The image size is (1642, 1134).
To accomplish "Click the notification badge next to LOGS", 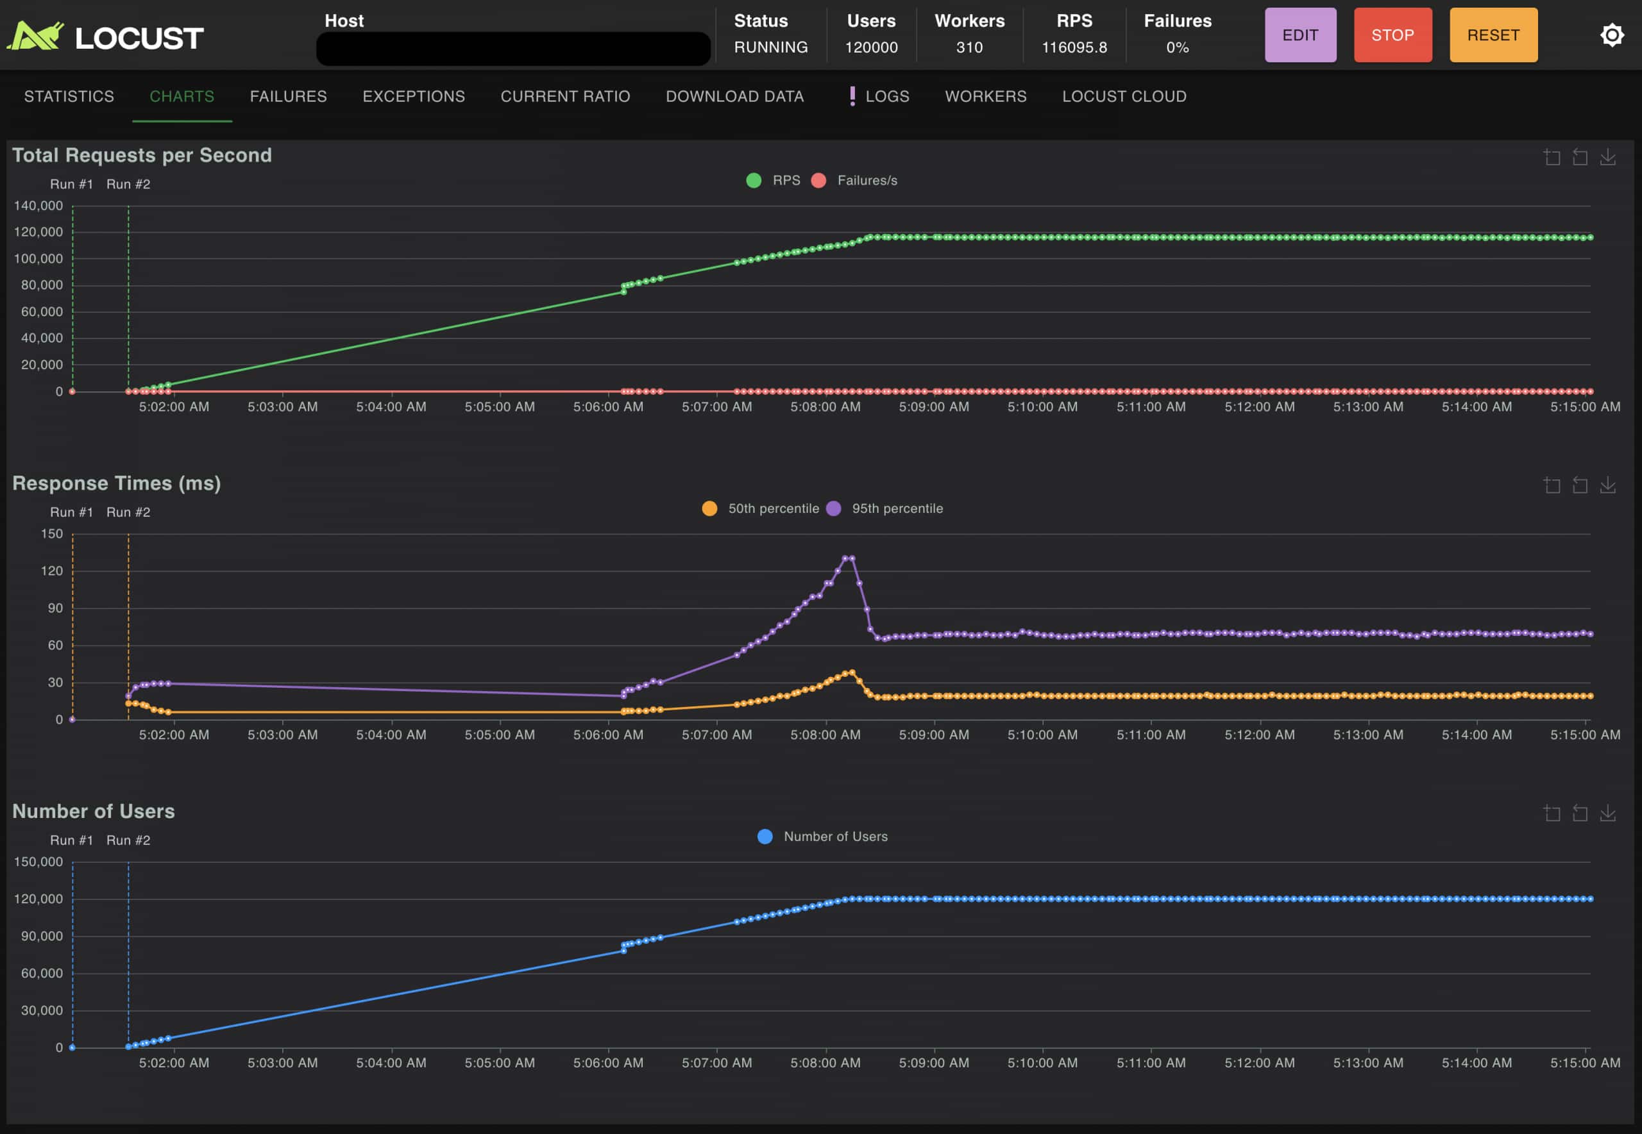I will pos(852,96).
